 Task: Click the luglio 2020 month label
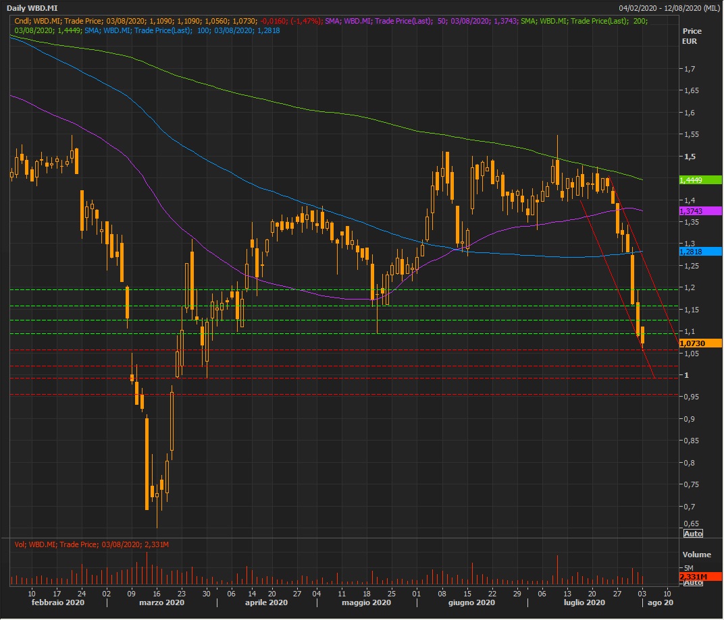coord(586,602)
